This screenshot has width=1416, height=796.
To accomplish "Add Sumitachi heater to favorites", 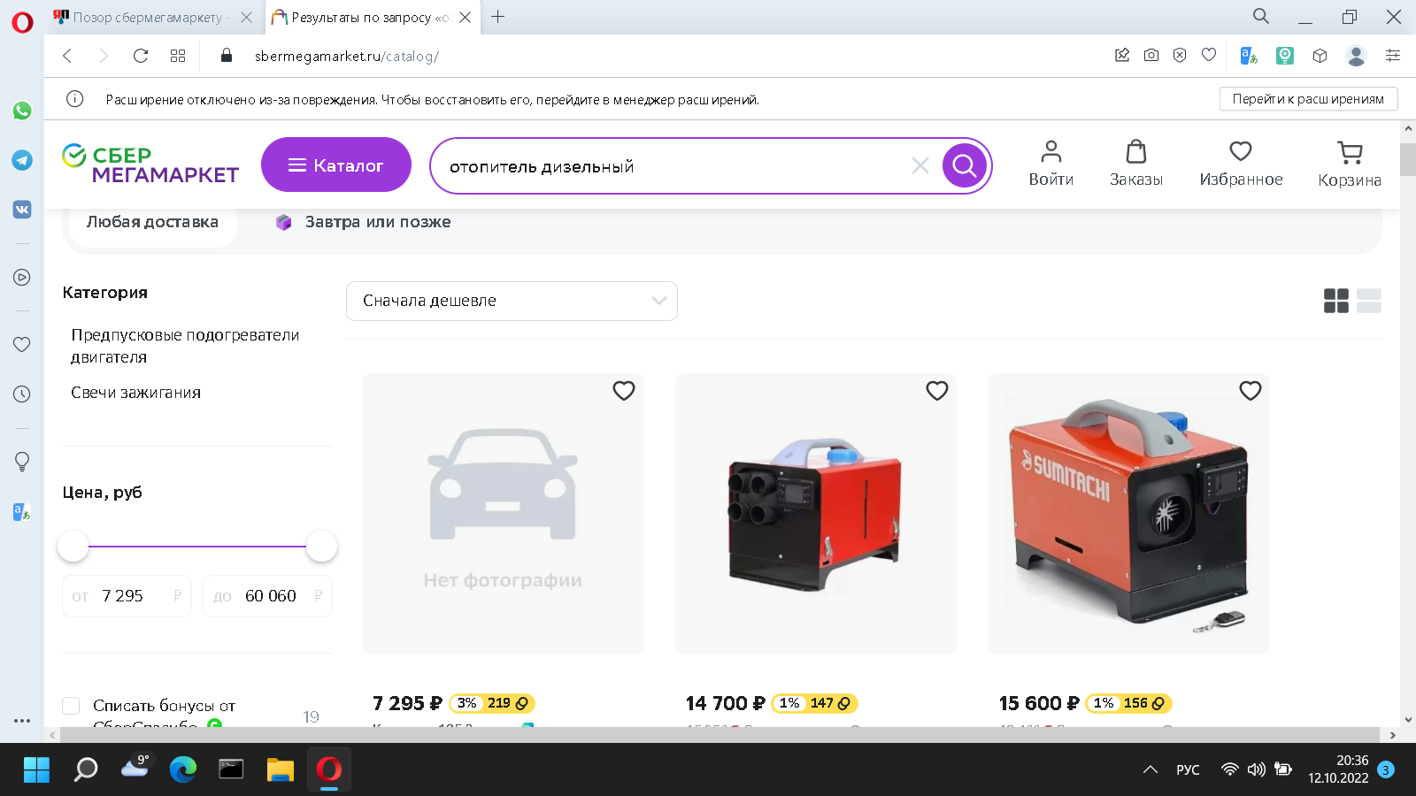I will click(x=1250, y=390).
